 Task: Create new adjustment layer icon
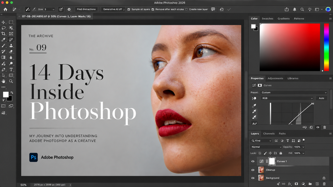(303, 184)
